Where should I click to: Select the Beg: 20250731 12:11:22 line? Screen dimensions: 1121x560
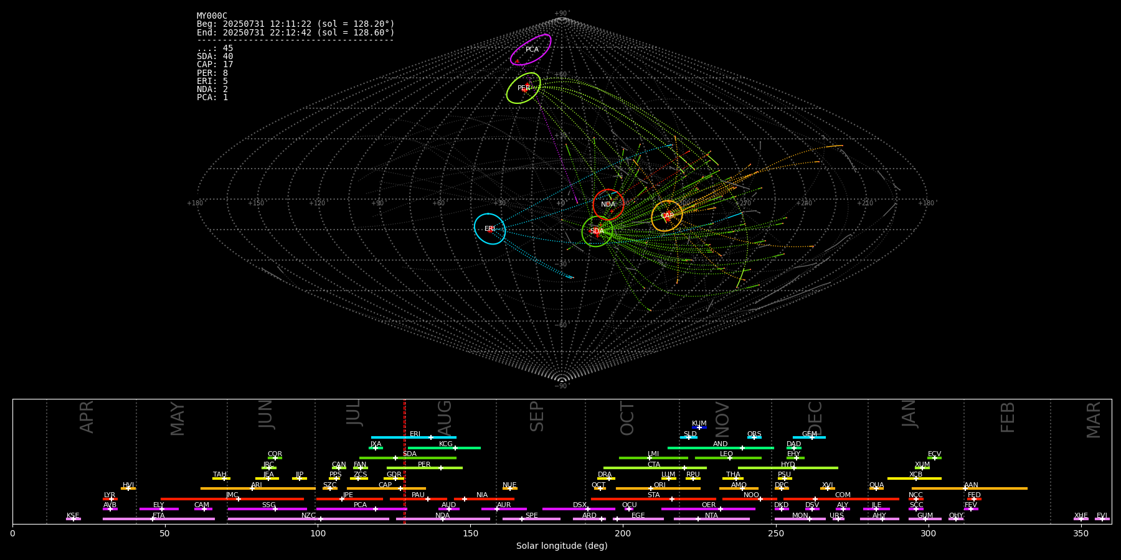[x=296, y=24]
